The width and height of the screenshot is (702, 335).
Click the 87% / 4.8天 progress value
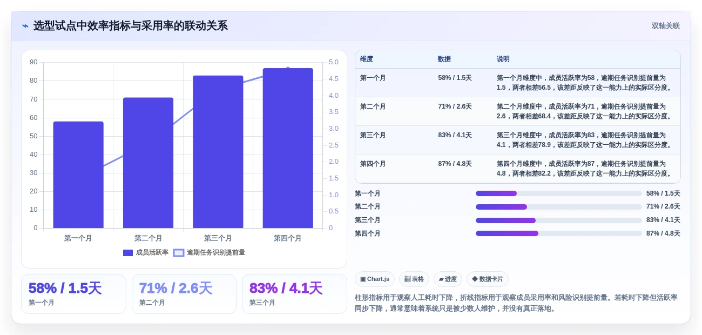663,233
